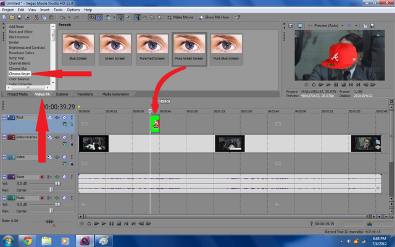This screenshot has width=395, height=247.
Task: Open track FX for Video Overlay track
Action: pos(57,137)
